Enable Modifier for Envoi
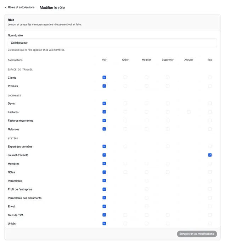 point(146,206)
